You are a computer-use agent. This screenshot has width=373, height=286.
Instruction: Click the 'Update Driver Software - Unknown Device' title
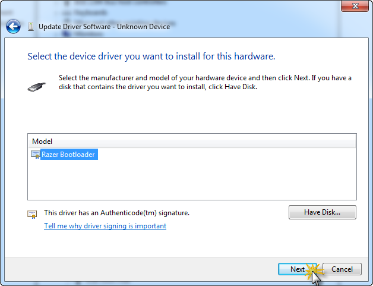click(x=104, y=27)
